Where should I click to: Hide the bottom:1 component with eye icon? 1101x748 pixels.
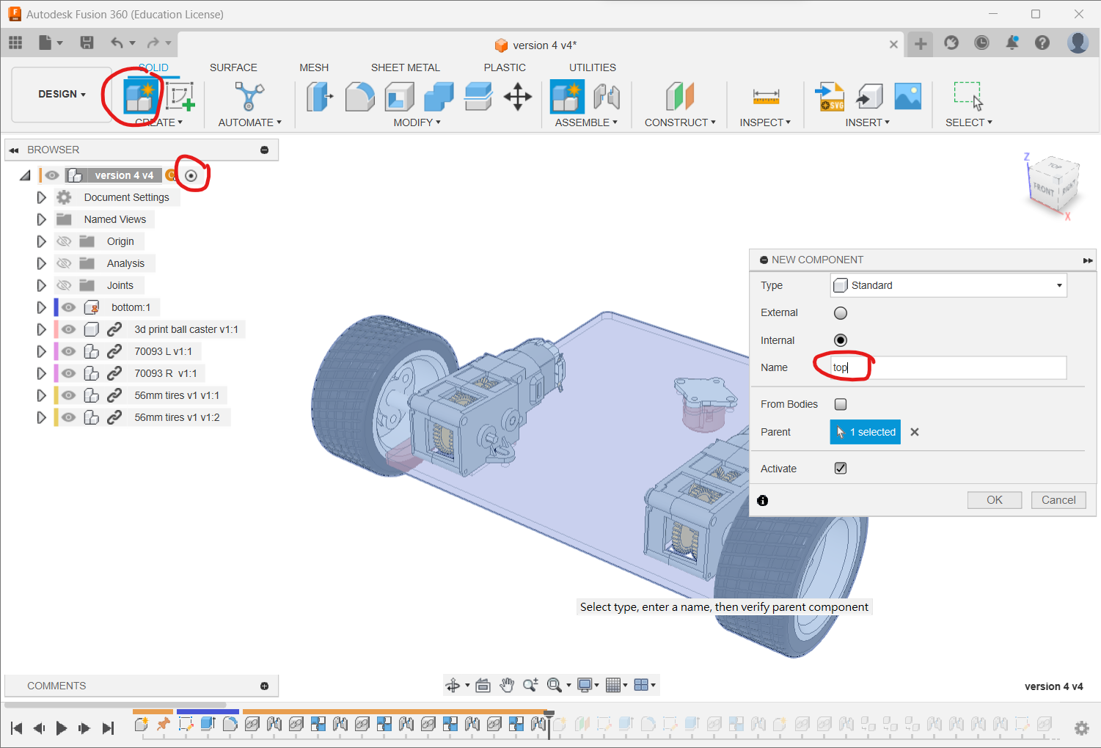(69, 307)
